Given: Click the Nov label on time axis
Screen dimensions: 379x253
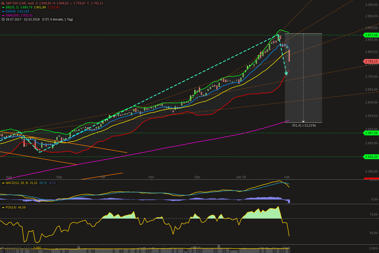Looking at the screenshot, I should (x=151, y=177).
